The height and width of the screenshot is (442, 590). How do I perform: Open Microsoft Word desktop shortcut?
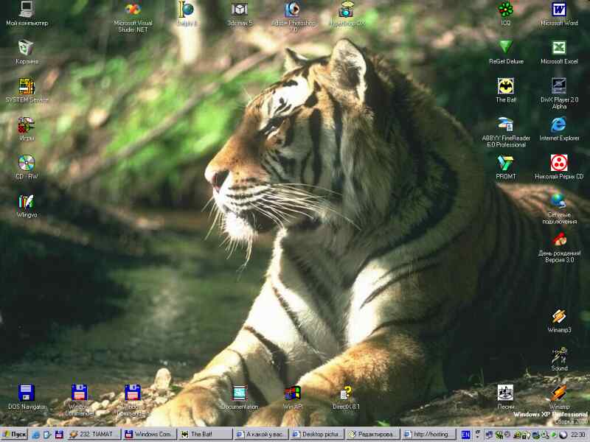(x=559, y=10)
